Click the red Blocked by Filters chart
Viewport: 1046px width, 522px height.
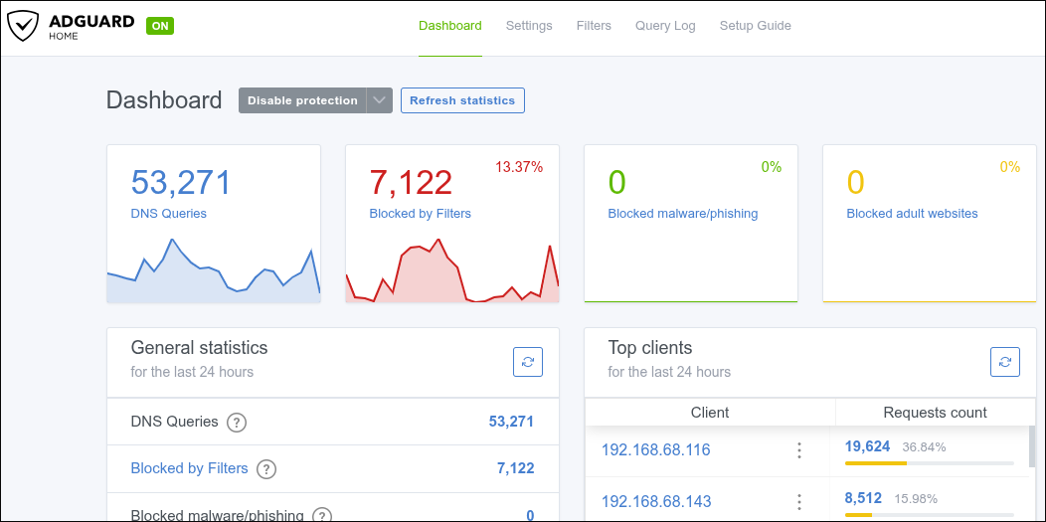[452, 270]
